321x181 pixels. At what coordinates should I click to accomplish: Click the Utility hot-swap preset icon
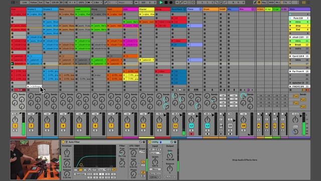tap(172, 142)
